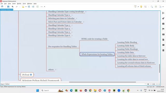Undo the last action
This screenshot has height=93, width=166.
[12, 7]
